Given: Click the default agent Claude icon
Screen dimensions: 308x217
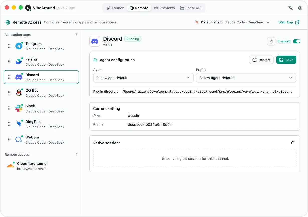Looking at the screenshot, I should pyautogui.click(x=197, y=22).
